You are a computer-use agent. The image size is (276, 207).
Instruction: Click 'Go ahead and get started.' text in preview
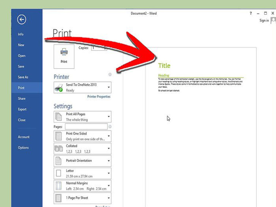(169, 91)
